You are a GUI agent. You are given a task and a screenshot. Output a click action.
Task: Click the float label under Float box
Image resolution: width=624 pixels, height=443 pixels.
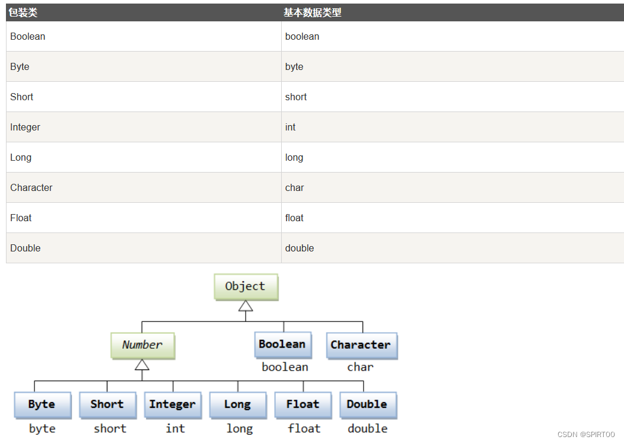click(304, 429)
